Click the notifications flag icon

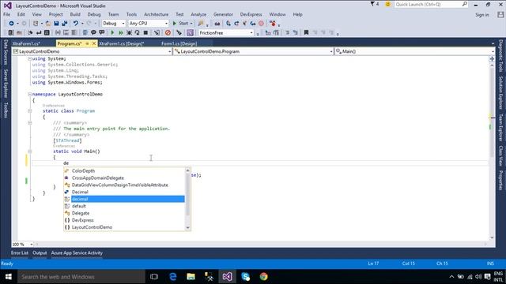[372, 4]
